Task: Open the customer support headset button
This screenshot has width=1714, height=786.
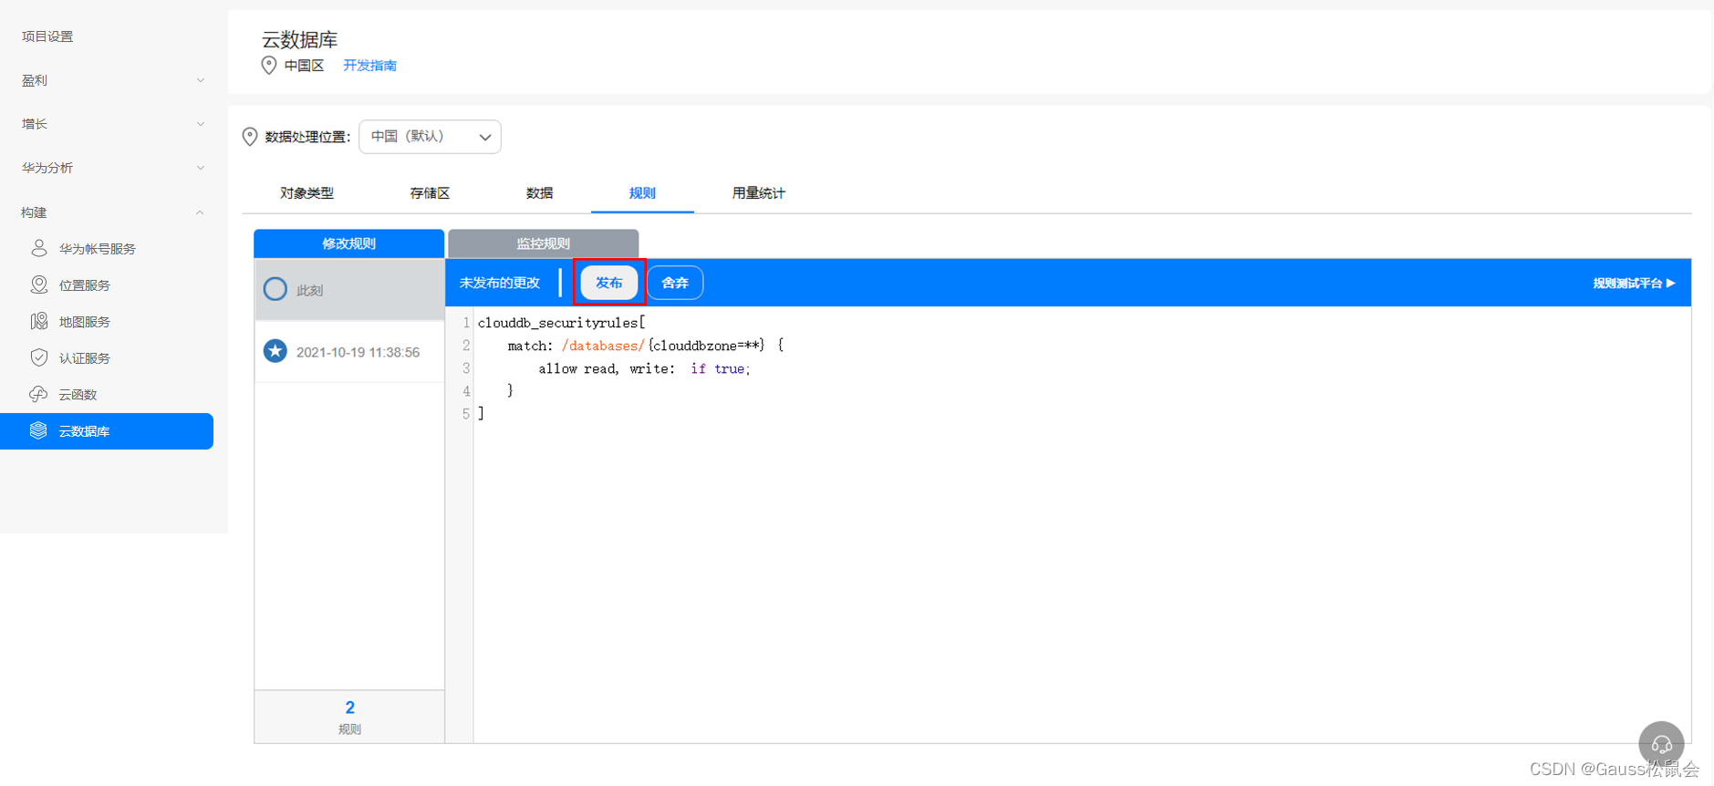Action: (x=1661, y=744)
